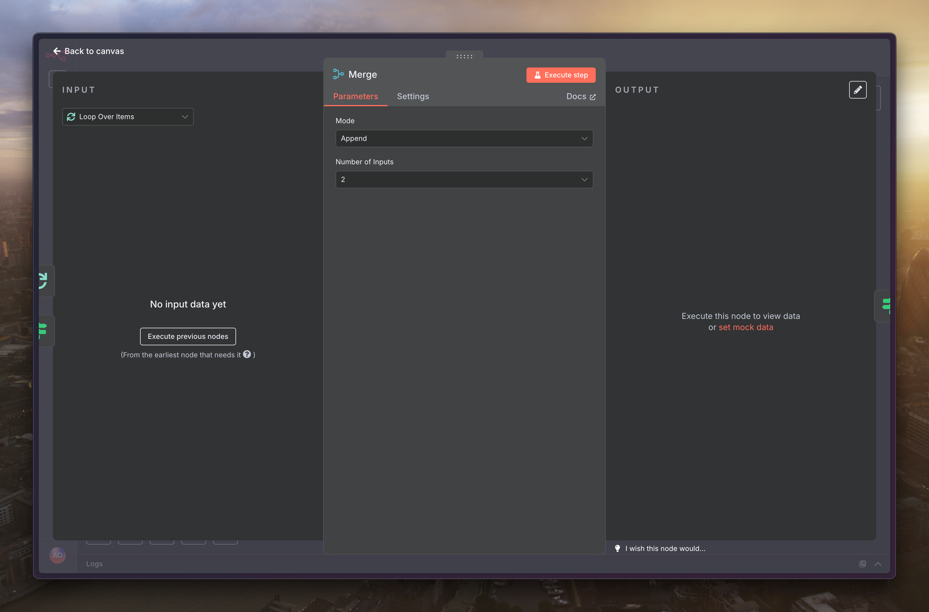Open the Docs external link
Image resolution: width=929 pixels, height=612 pixels.
581,97
